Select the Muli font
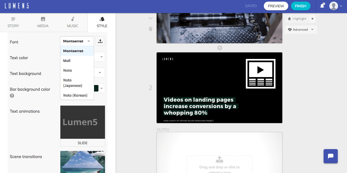 point(67,61)
